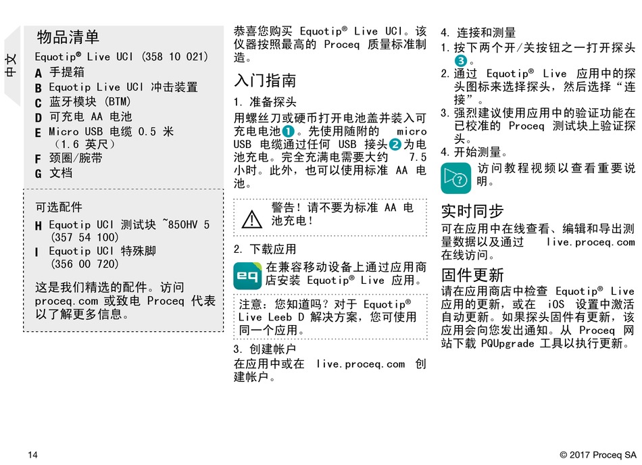Click '© 2017 Proceq SA' footer
Screen dimensions: 642x465
tap(598, 455)
